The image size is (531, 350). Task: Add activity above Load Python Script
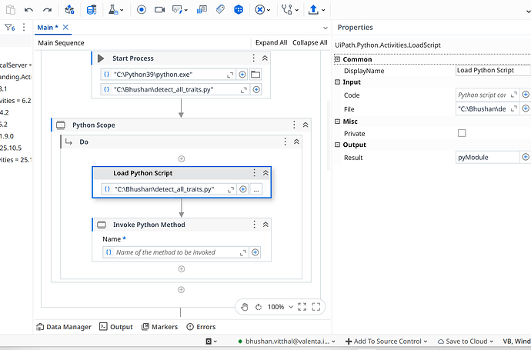(182, 158)
